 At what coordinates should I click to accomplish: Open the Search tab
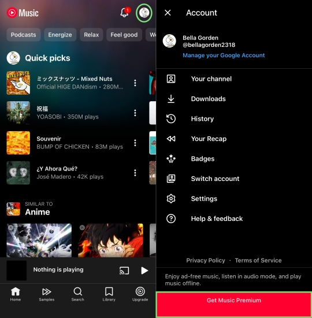tap(77, 294)
